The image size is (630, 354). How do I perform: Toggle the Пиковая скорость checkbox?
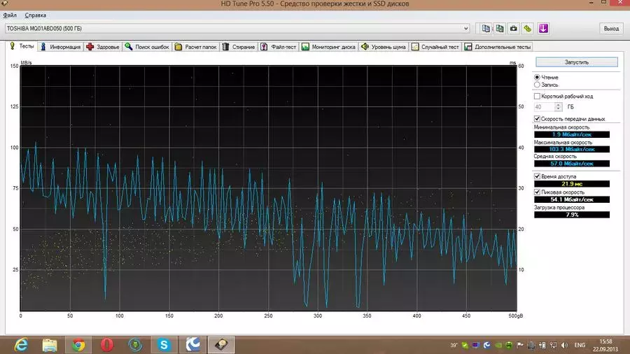[x=537, y=192]
